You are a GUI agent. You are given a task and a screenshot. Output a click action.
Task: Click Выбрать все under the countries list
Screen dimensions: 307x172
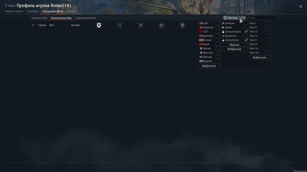[209, 66]
